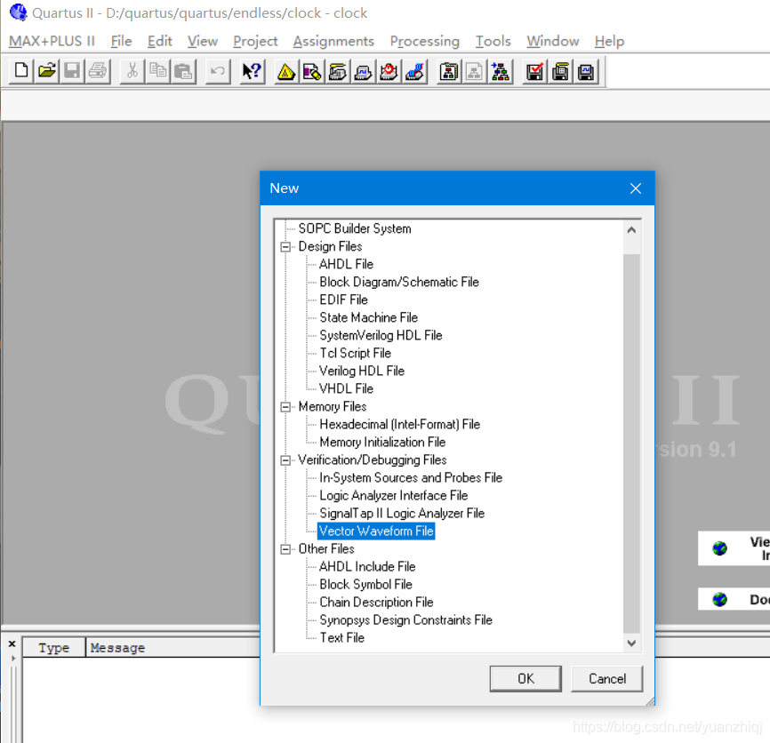
Task: Click the Print toolbar icon
Action: pyautogui.click(x=98, y=71)
